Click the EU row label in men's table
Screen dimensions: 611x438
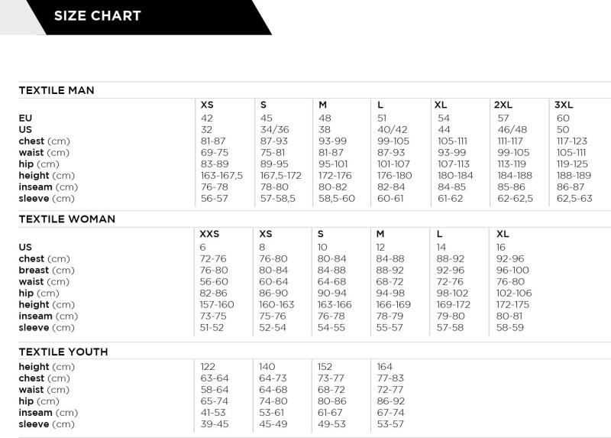click(25, 118)
